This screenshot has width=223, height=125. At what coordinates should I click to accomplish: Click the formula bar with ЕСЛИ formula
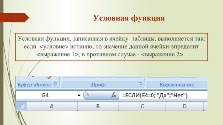point(163,95)
